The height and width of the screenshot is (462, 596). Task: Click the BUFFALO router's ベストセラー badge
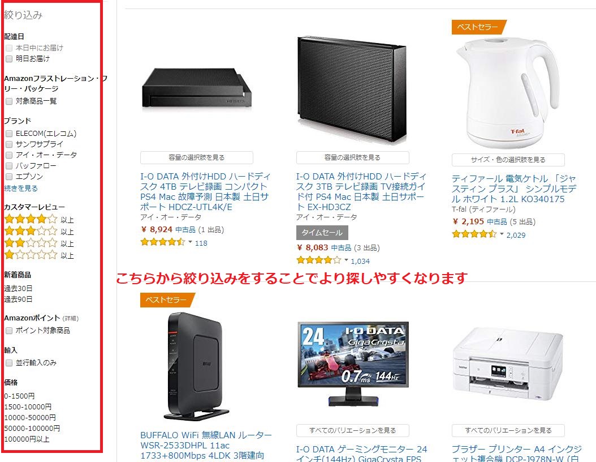click(x=167, y=300)
